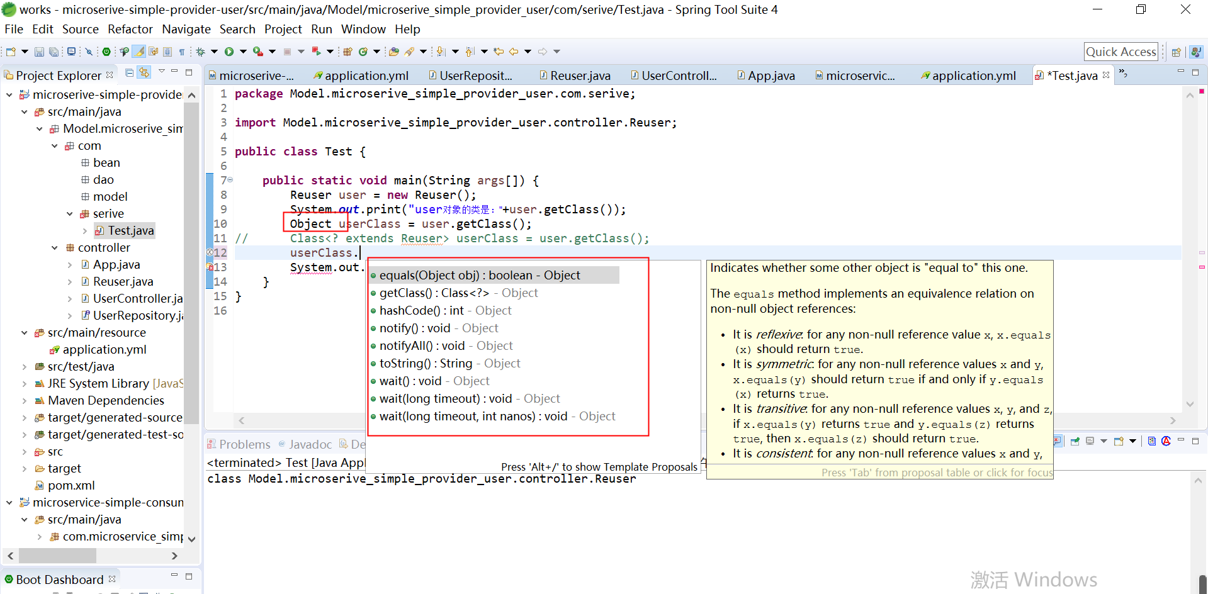Open dropdown arrow beside New file icon

25,52
